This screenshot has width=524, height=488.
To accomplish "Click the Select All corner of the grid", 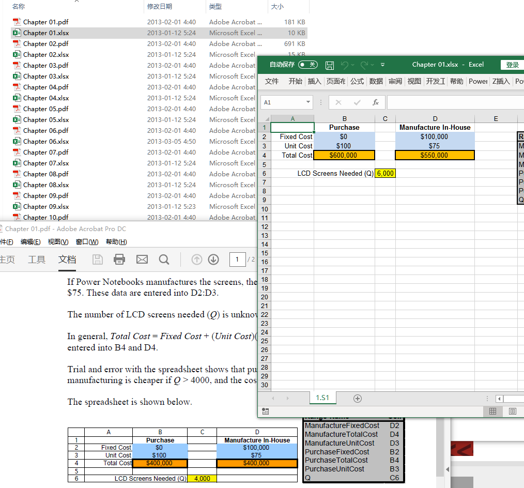I will tap(266, 119).
